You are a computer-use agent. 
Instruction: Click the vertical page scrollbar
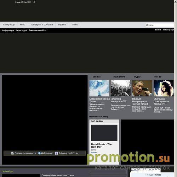coord(176,88)
